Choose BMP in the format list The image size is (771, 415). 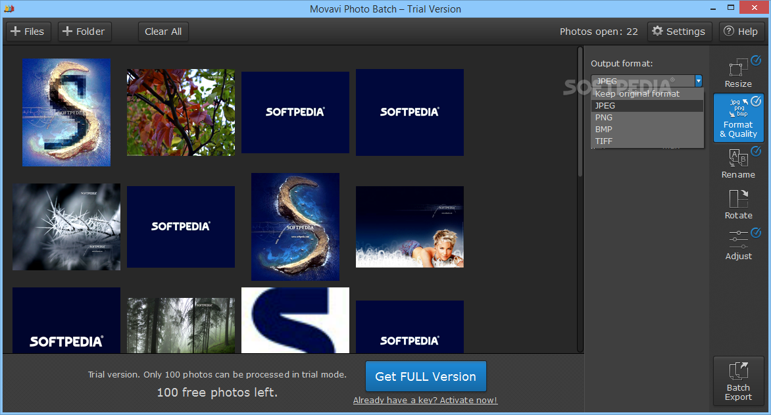[x=647, y=130]
